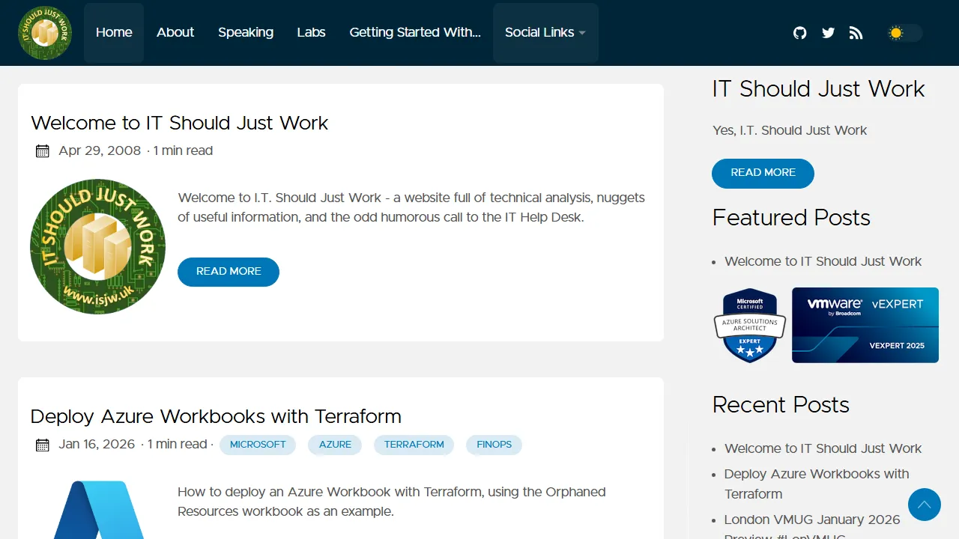The height and width of the screenshot is (539, 959).
Task: Navigate to the About page
Action: coord(175,33)
